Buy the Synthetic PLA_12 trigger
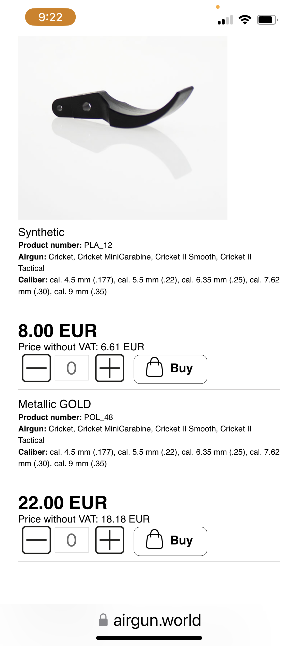This screenshot has width=298, height=646. 170,369
